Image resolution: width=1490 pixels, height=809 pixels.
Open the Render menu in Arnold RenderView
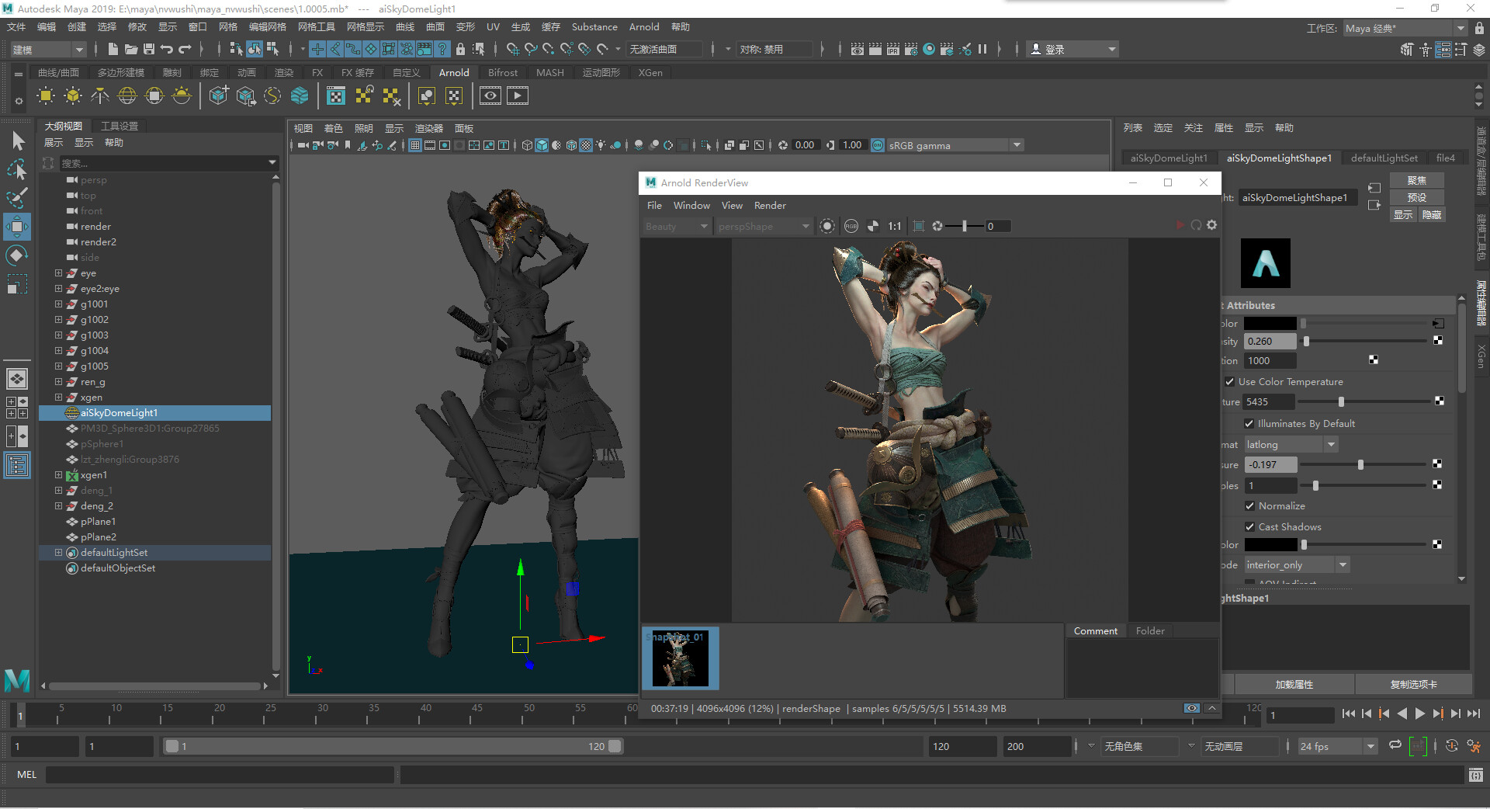(770, 205)
